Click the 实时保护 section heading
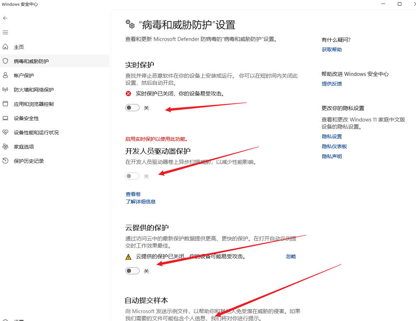The height and width of the screenshot is (321, 416). (x=140, y=65)
